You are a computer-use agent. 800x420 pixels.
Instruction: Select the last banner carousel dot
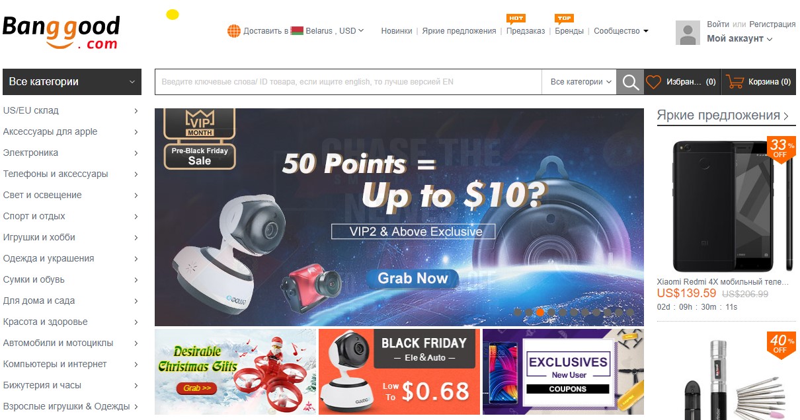pos(630,312)
